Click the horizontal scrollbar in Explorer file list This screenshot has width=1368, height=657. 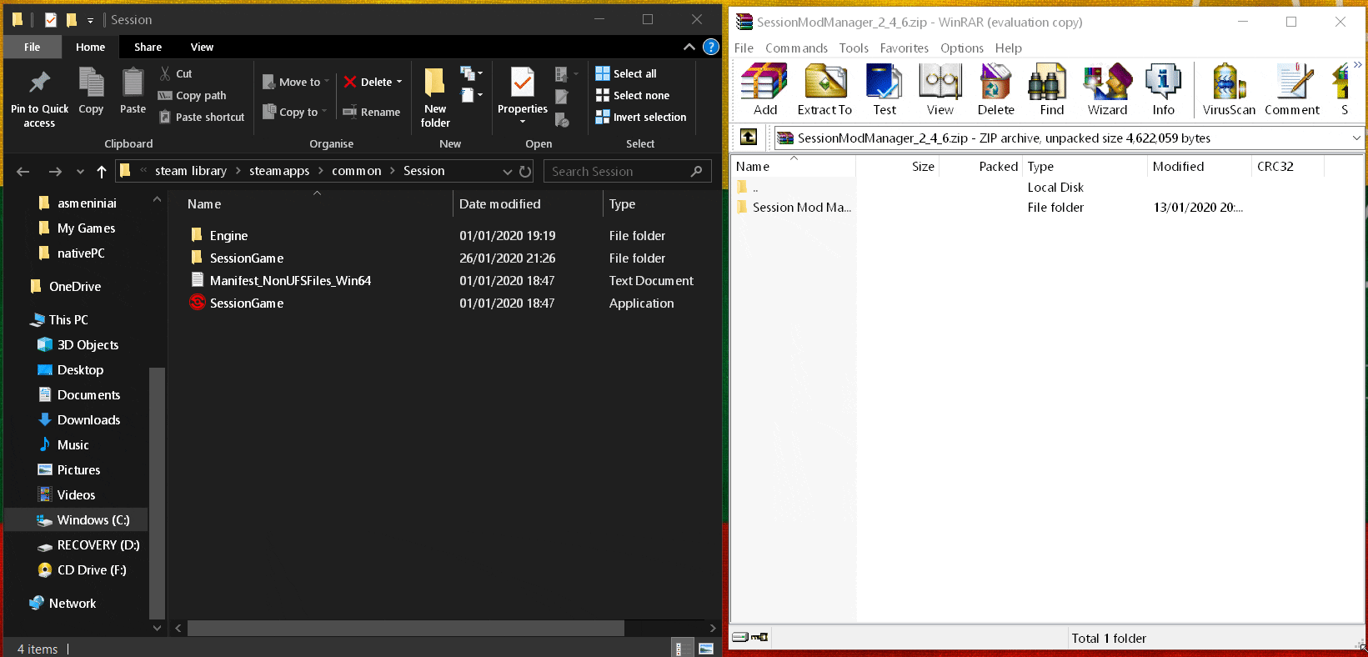[x=406, y=628]
